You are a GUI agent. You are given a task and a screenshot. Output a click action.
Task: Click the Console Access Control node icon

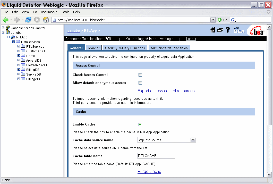(8, 28)
